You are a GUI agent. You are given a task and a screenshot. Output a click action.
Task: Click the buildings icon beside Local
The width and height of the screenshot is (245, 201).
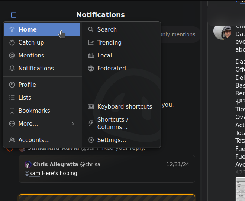[x=91, y=56]
